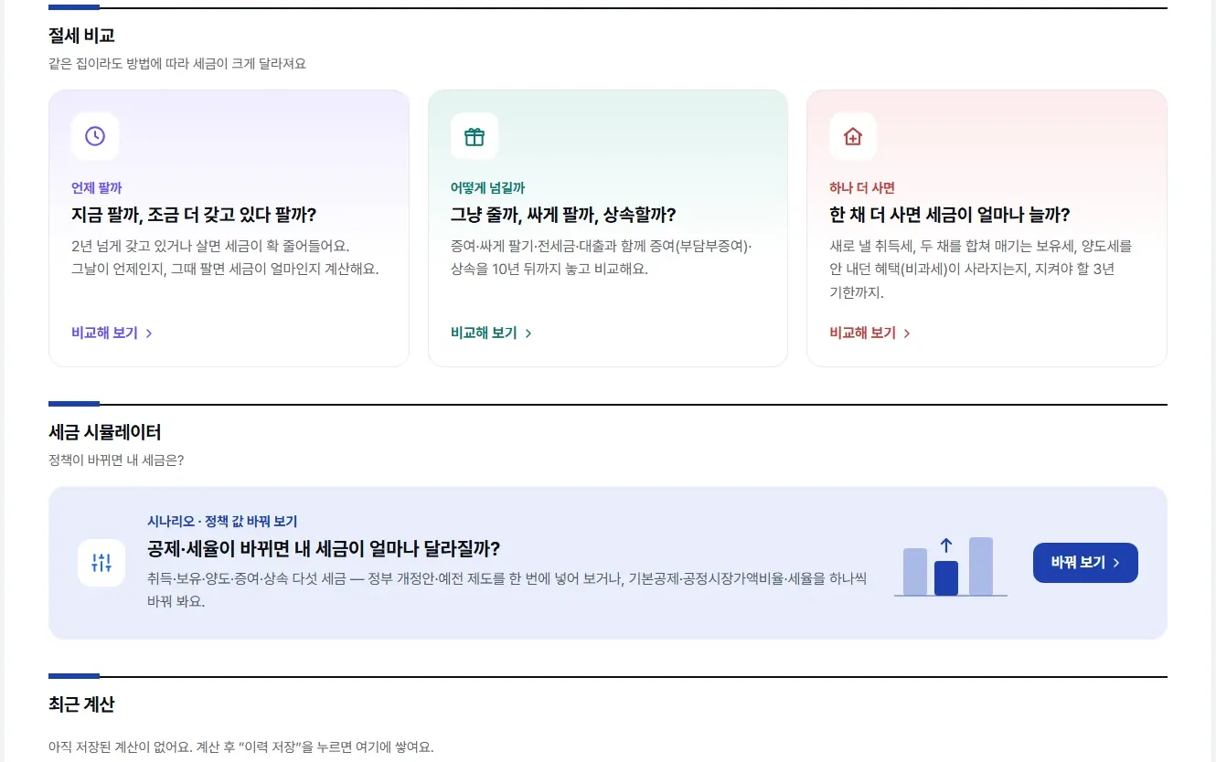Click the clock icon on the 언제 팔까 card
The image size is (1216, 762).
[x=95, y=136]
